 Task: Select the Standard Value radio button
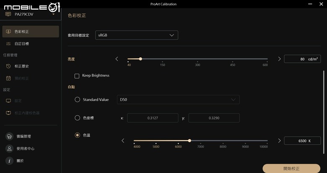click(x=78, y=99)
